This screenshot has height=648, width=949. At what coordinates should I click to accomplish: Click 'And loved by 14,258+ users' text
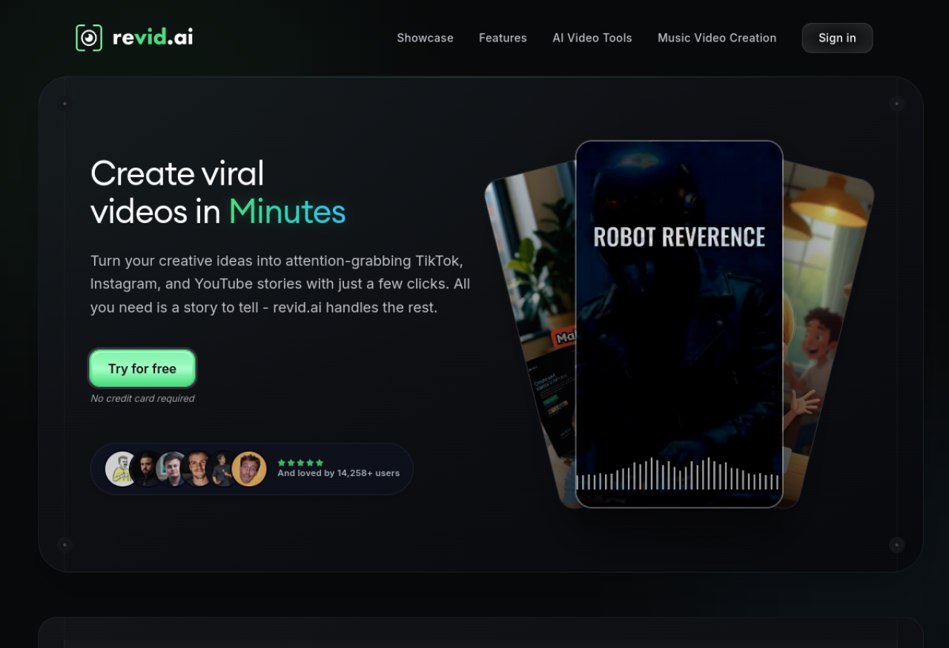(338, 473)
